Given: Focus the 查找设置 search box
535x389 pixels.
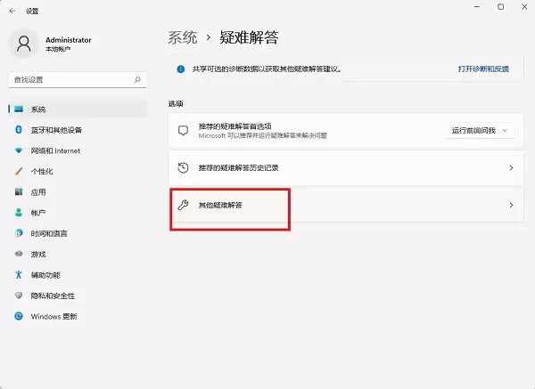Looking at the screenshot, I should click(x=78, y=80).
